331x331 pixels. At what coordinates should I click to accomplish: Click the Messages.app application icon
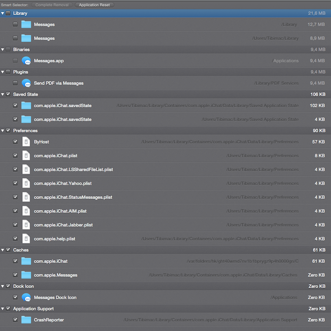point(26,61)
